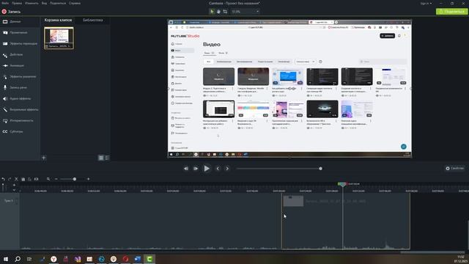The height and width of the screenshot is (264, 469).
Task: Zoom in timeline with plus button
Action: click(x=88, y=179)
